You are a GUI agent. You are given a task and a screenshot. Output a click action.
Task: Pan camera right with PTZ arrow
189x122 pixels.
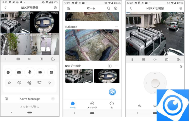tap(164, 83)
